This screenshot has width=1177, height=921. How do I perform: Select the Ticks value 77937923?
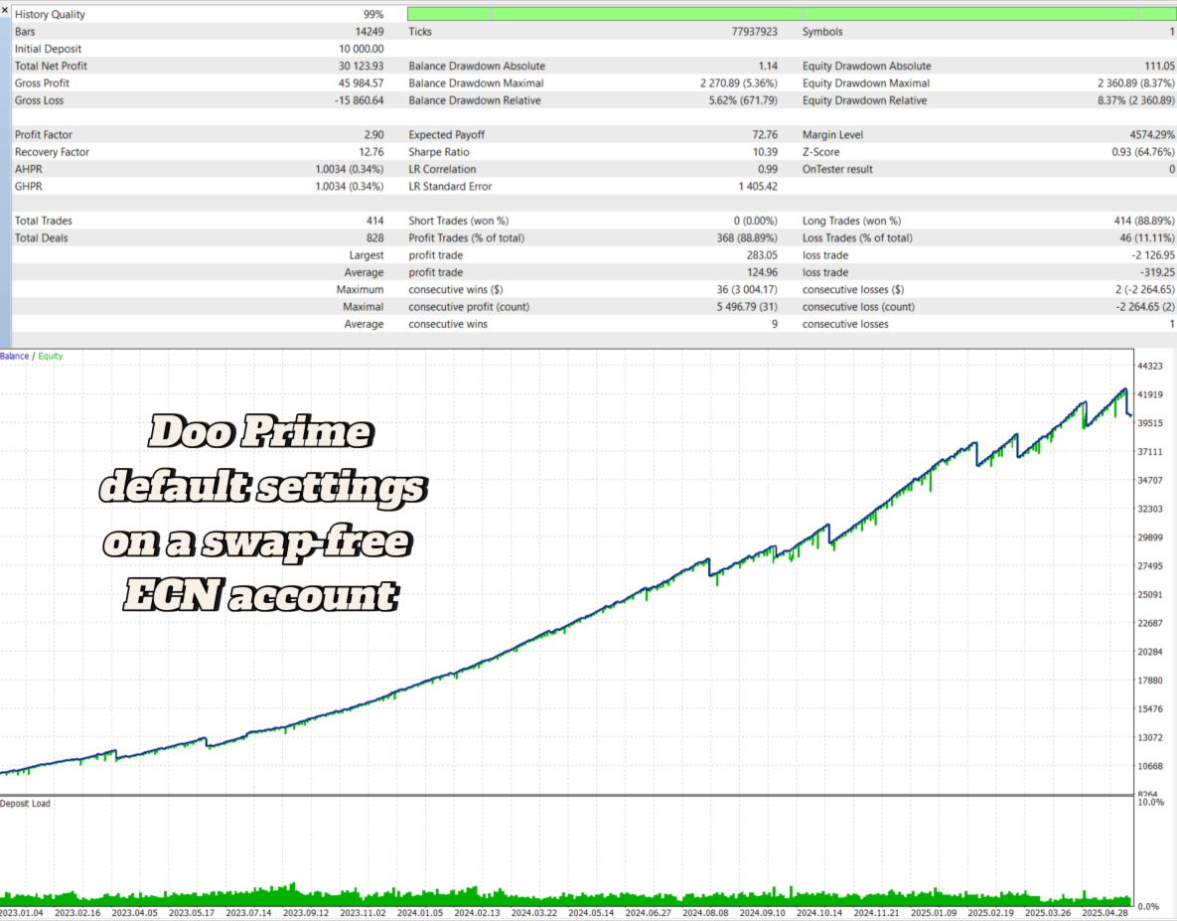(755, 32)
